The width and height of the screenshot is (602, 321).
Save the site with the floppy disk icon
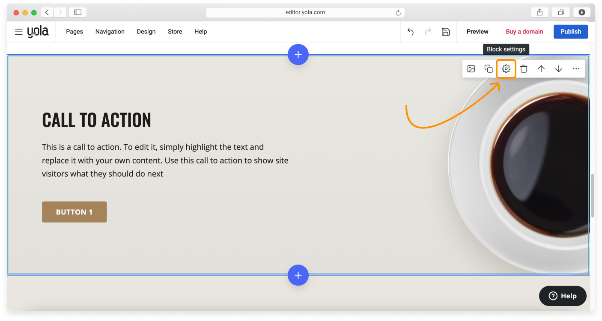click(x=446, y=32)
